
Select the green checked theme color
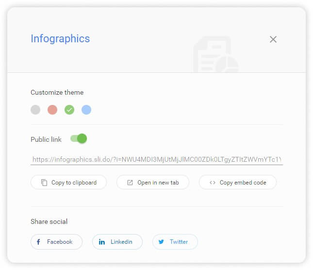coord(69,110)
